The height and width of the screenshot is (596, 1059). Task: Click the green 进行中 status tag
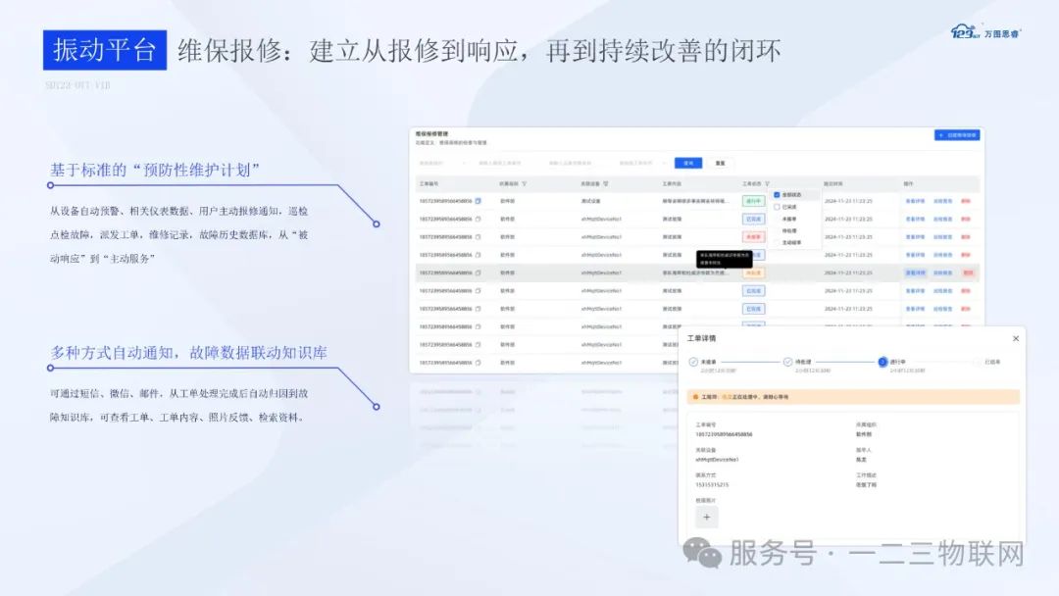click(x=753, y=201)
